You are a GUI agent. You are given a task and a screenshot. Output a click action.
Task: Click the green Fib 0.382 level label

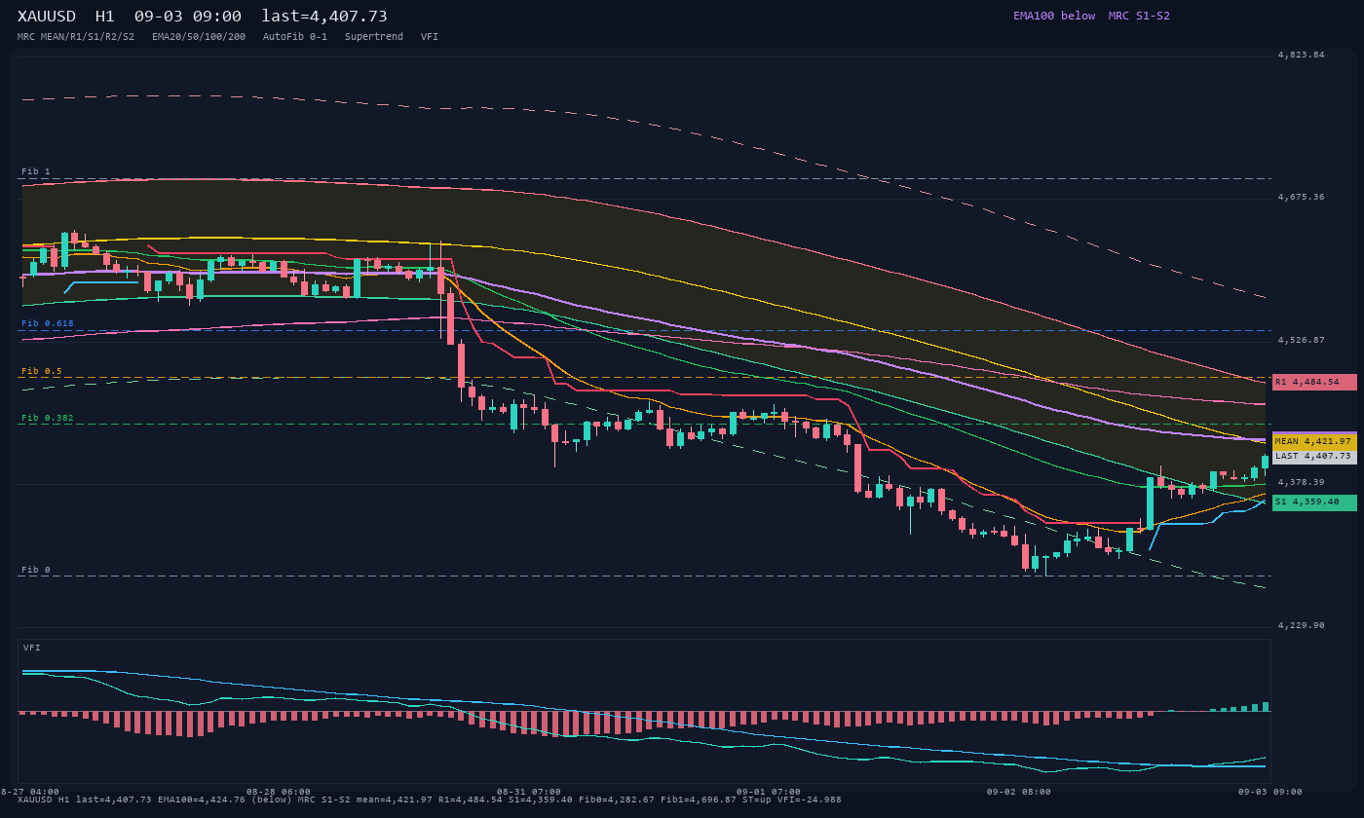(48, 418)
